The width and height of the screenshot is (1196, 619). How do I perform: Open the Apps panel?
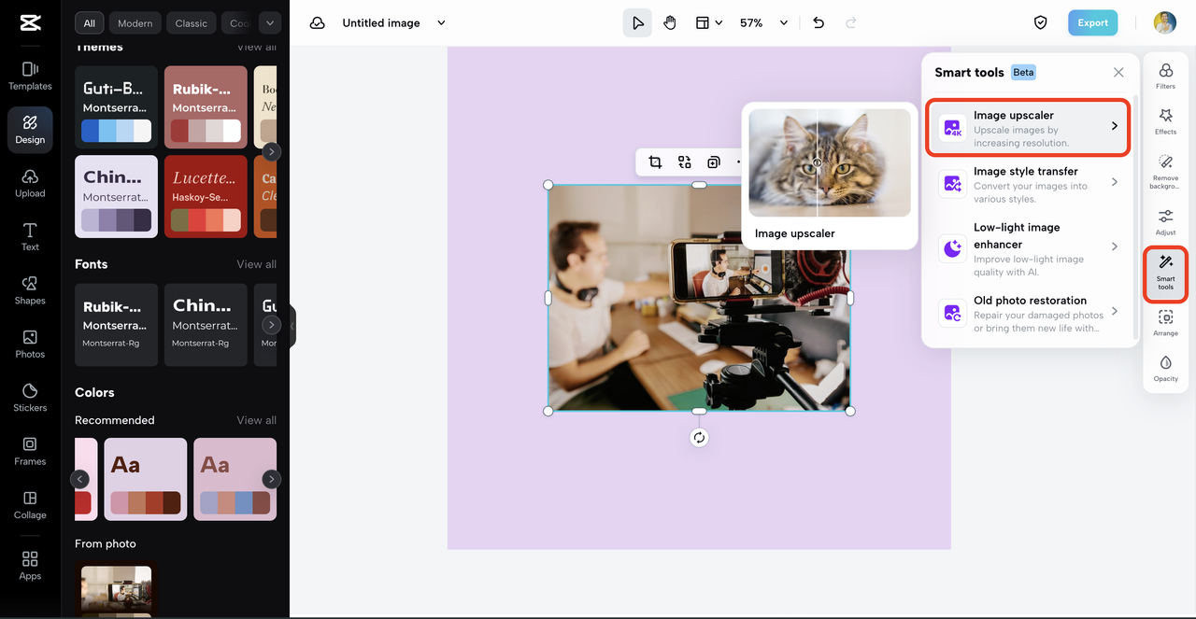tap(30, 566)
